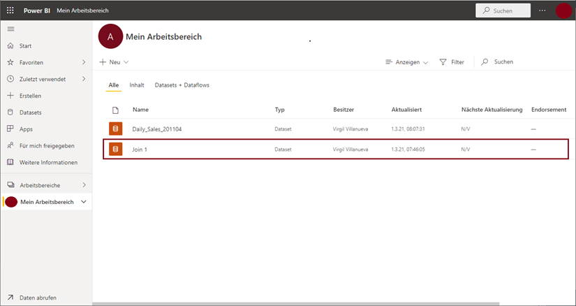Screen dimensions: 576x306
Task: Expand the Zuletzt verwendet submenu
Action: tap(84, 79)
